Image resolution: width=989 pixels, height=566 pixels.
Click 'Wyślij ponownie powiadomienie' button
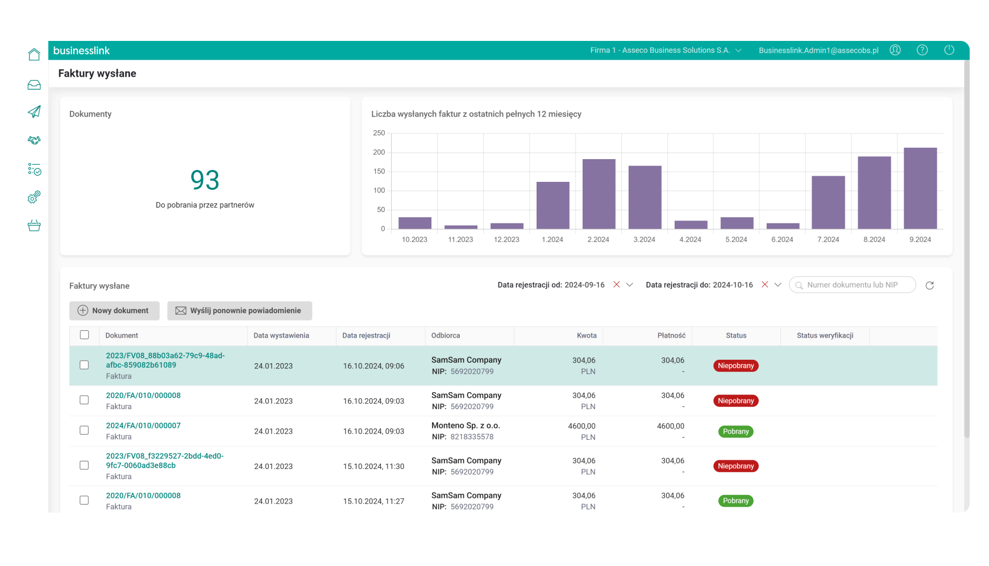tap(239, 311)
